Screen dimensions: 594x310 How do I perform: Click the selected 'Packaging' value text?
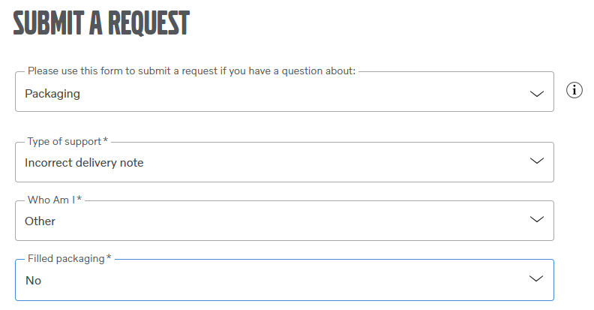[52, 94]
